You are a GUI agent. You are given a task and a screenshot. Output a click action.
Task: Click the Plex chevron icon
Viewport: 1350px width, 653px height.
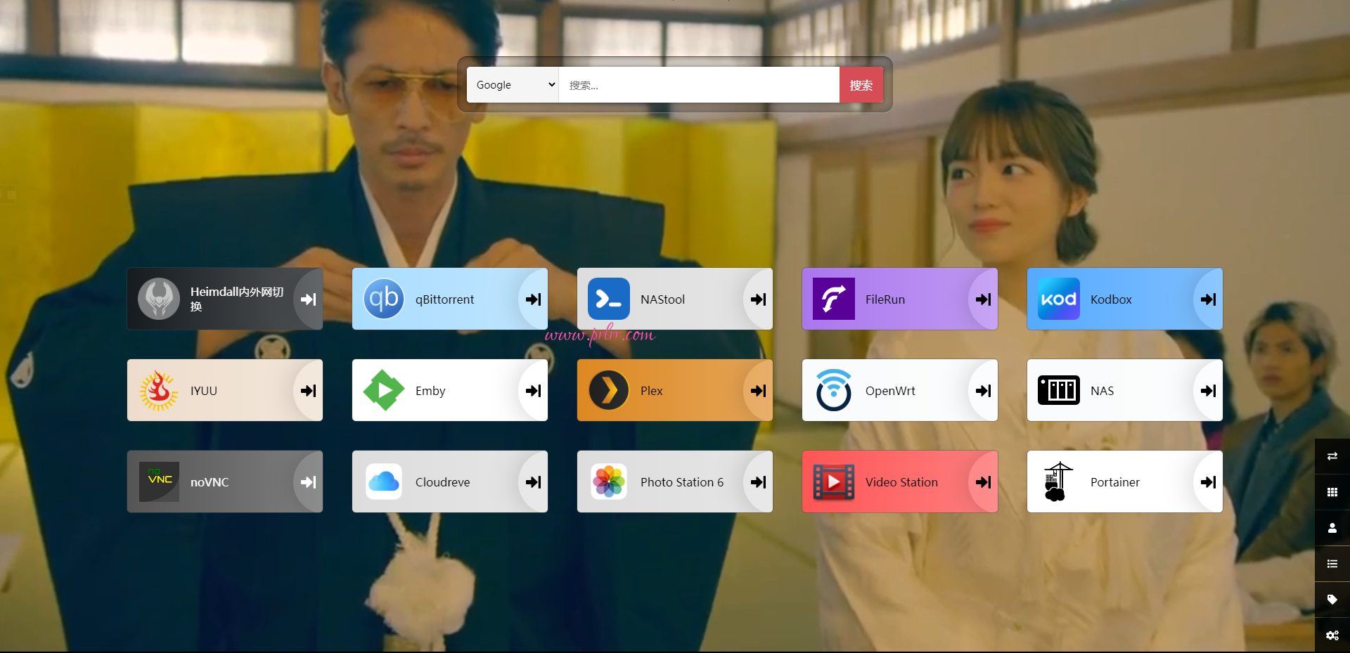coord(609,391)
